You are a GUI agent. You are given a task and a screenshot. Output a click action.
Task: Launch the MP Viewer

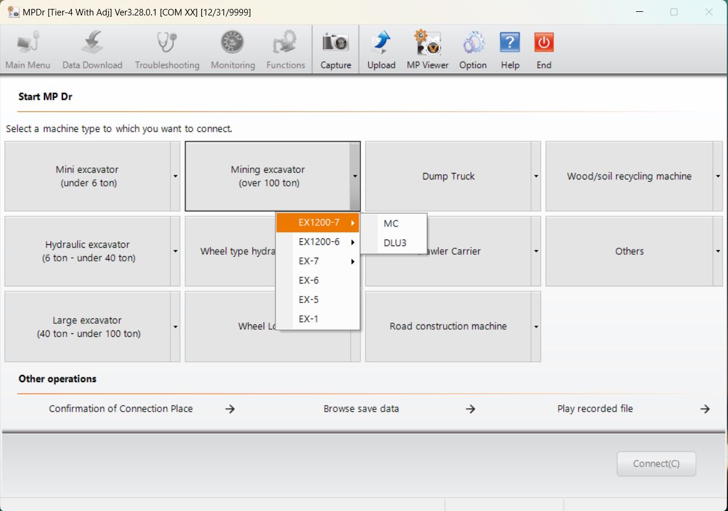tap(427, 49)
